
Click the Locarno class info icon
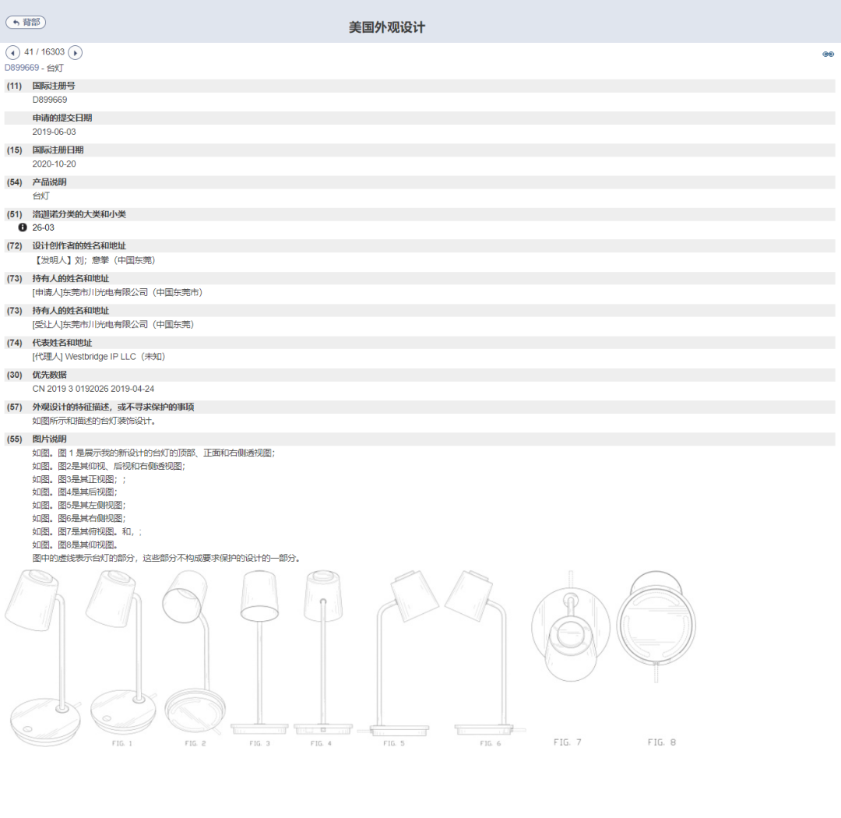[23, 227]
